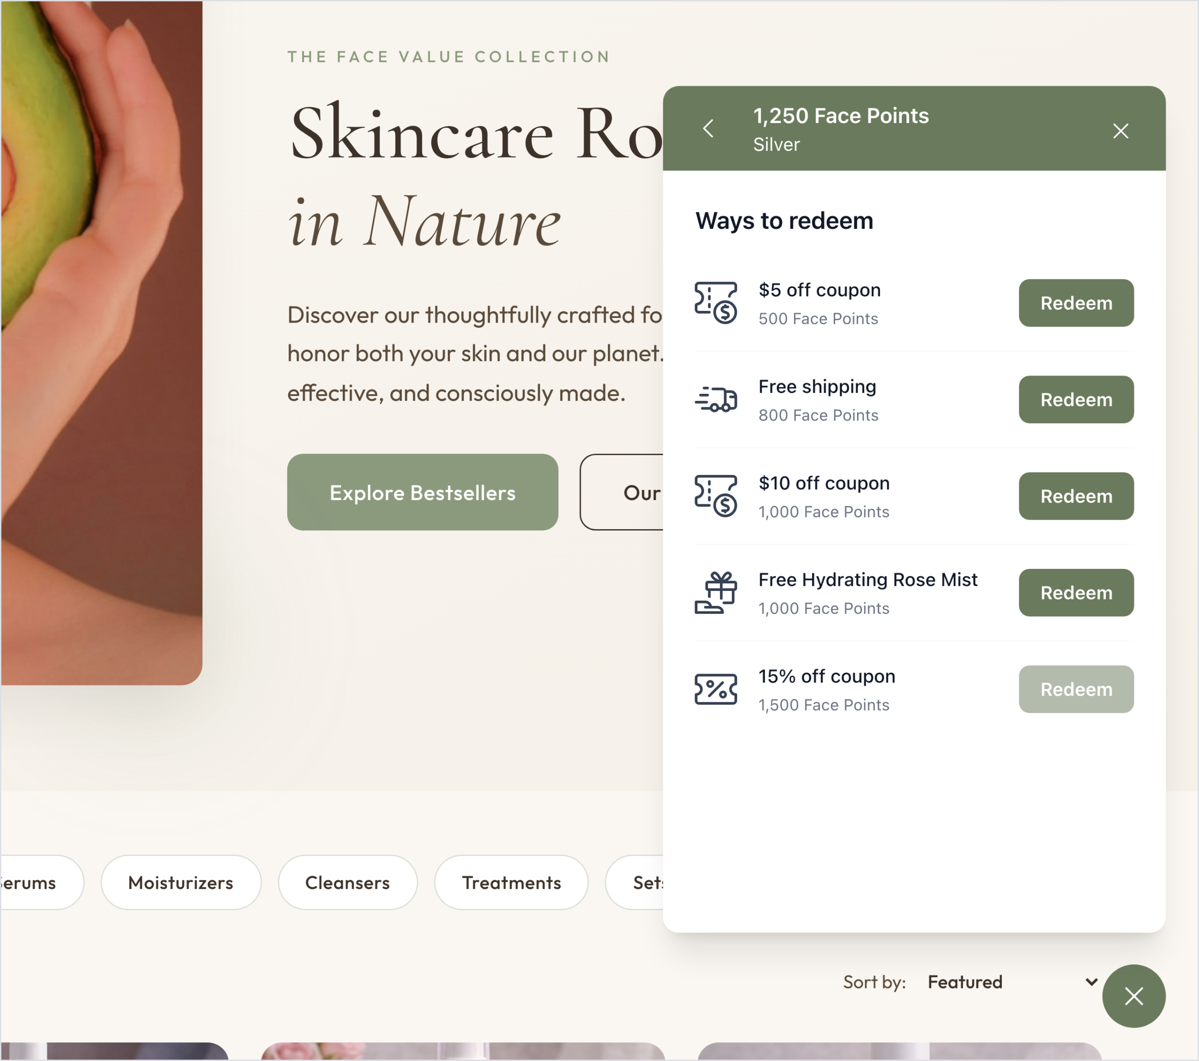Select the Cleansers category filter

(x=347, y=883)
